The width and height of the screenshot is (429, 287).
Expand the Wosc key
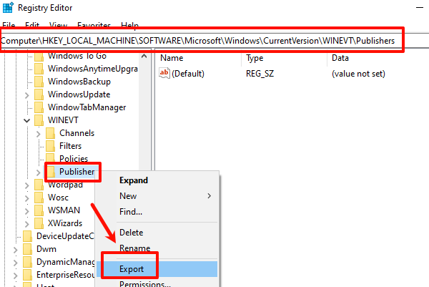click(x=27, y=198)
